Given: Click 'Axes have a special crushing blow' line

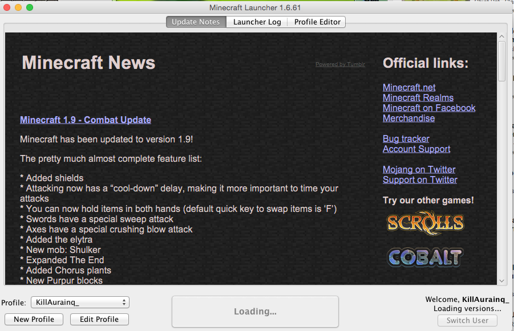Looking at the screenshot, I should point(106,230).
